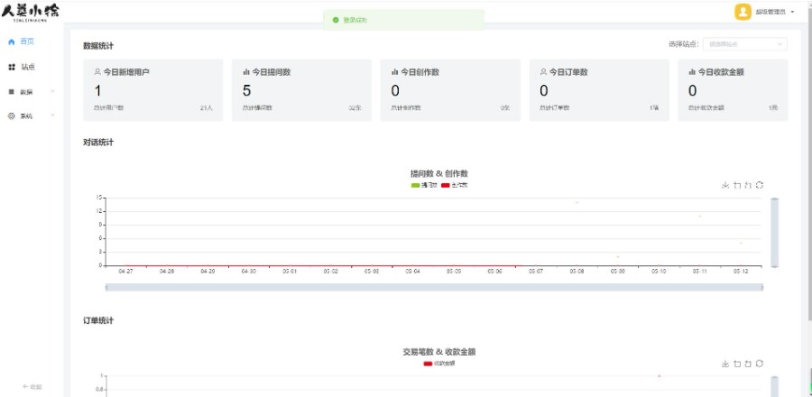The image size is (812, 397).
Task: Click the 04-27 axis date label
Action: [x=125, y=272]
